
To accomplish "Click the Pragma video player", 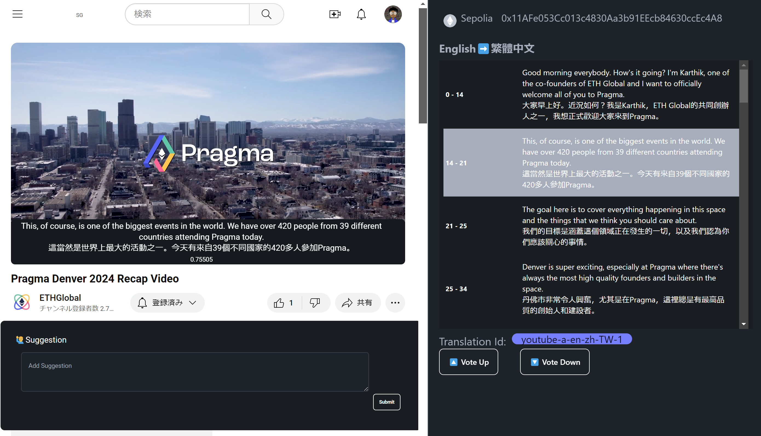I will pyautogui.click(x=208, y=131).
